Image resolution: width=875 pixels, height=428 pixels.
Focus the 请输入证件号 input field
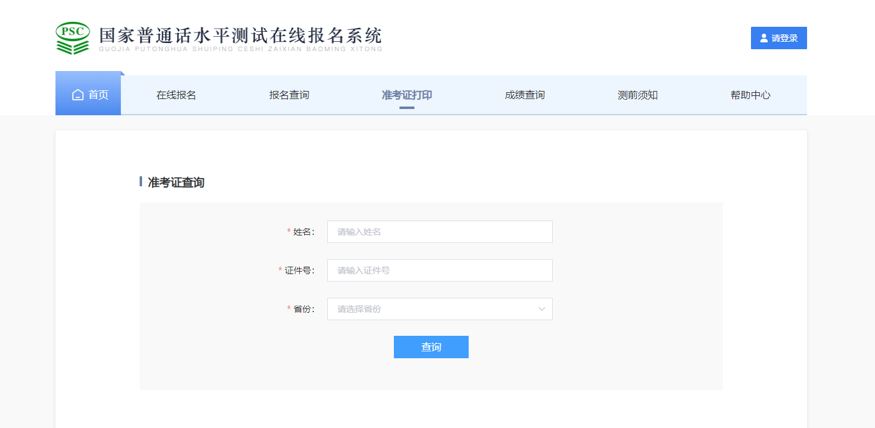pyautogui.click(x=439, y=270)
